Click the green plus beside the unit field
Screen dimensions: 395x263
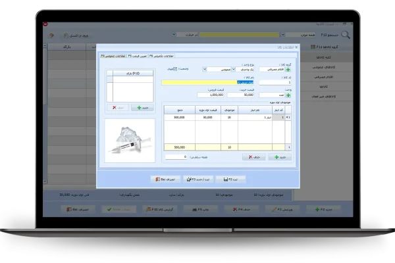pos(288,95)
